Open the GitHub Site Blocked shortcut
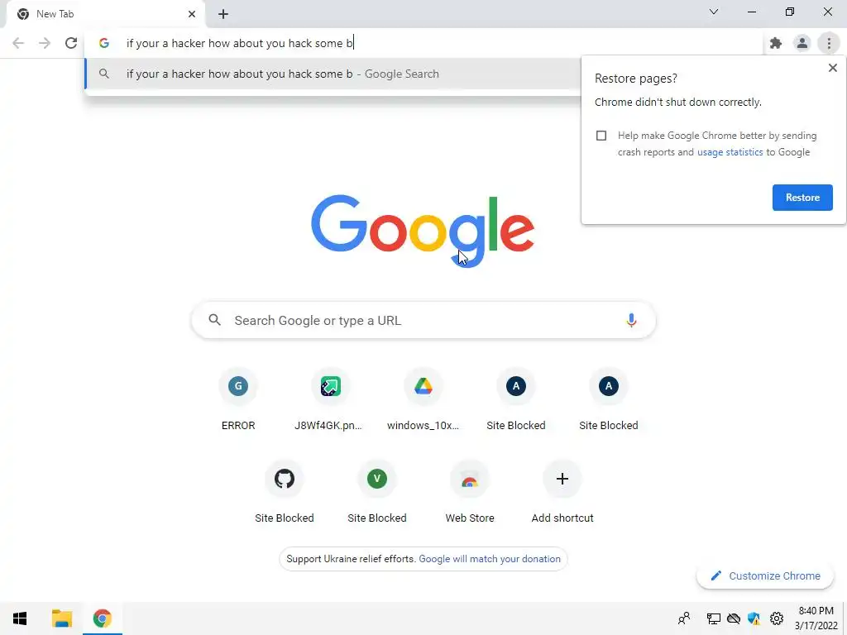Image resolution: width=847 pixels, height=635 pixels. click(x=285, y=492)
